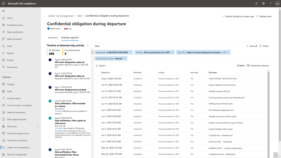Open Communication compliance solution

(x=19, y=105)
